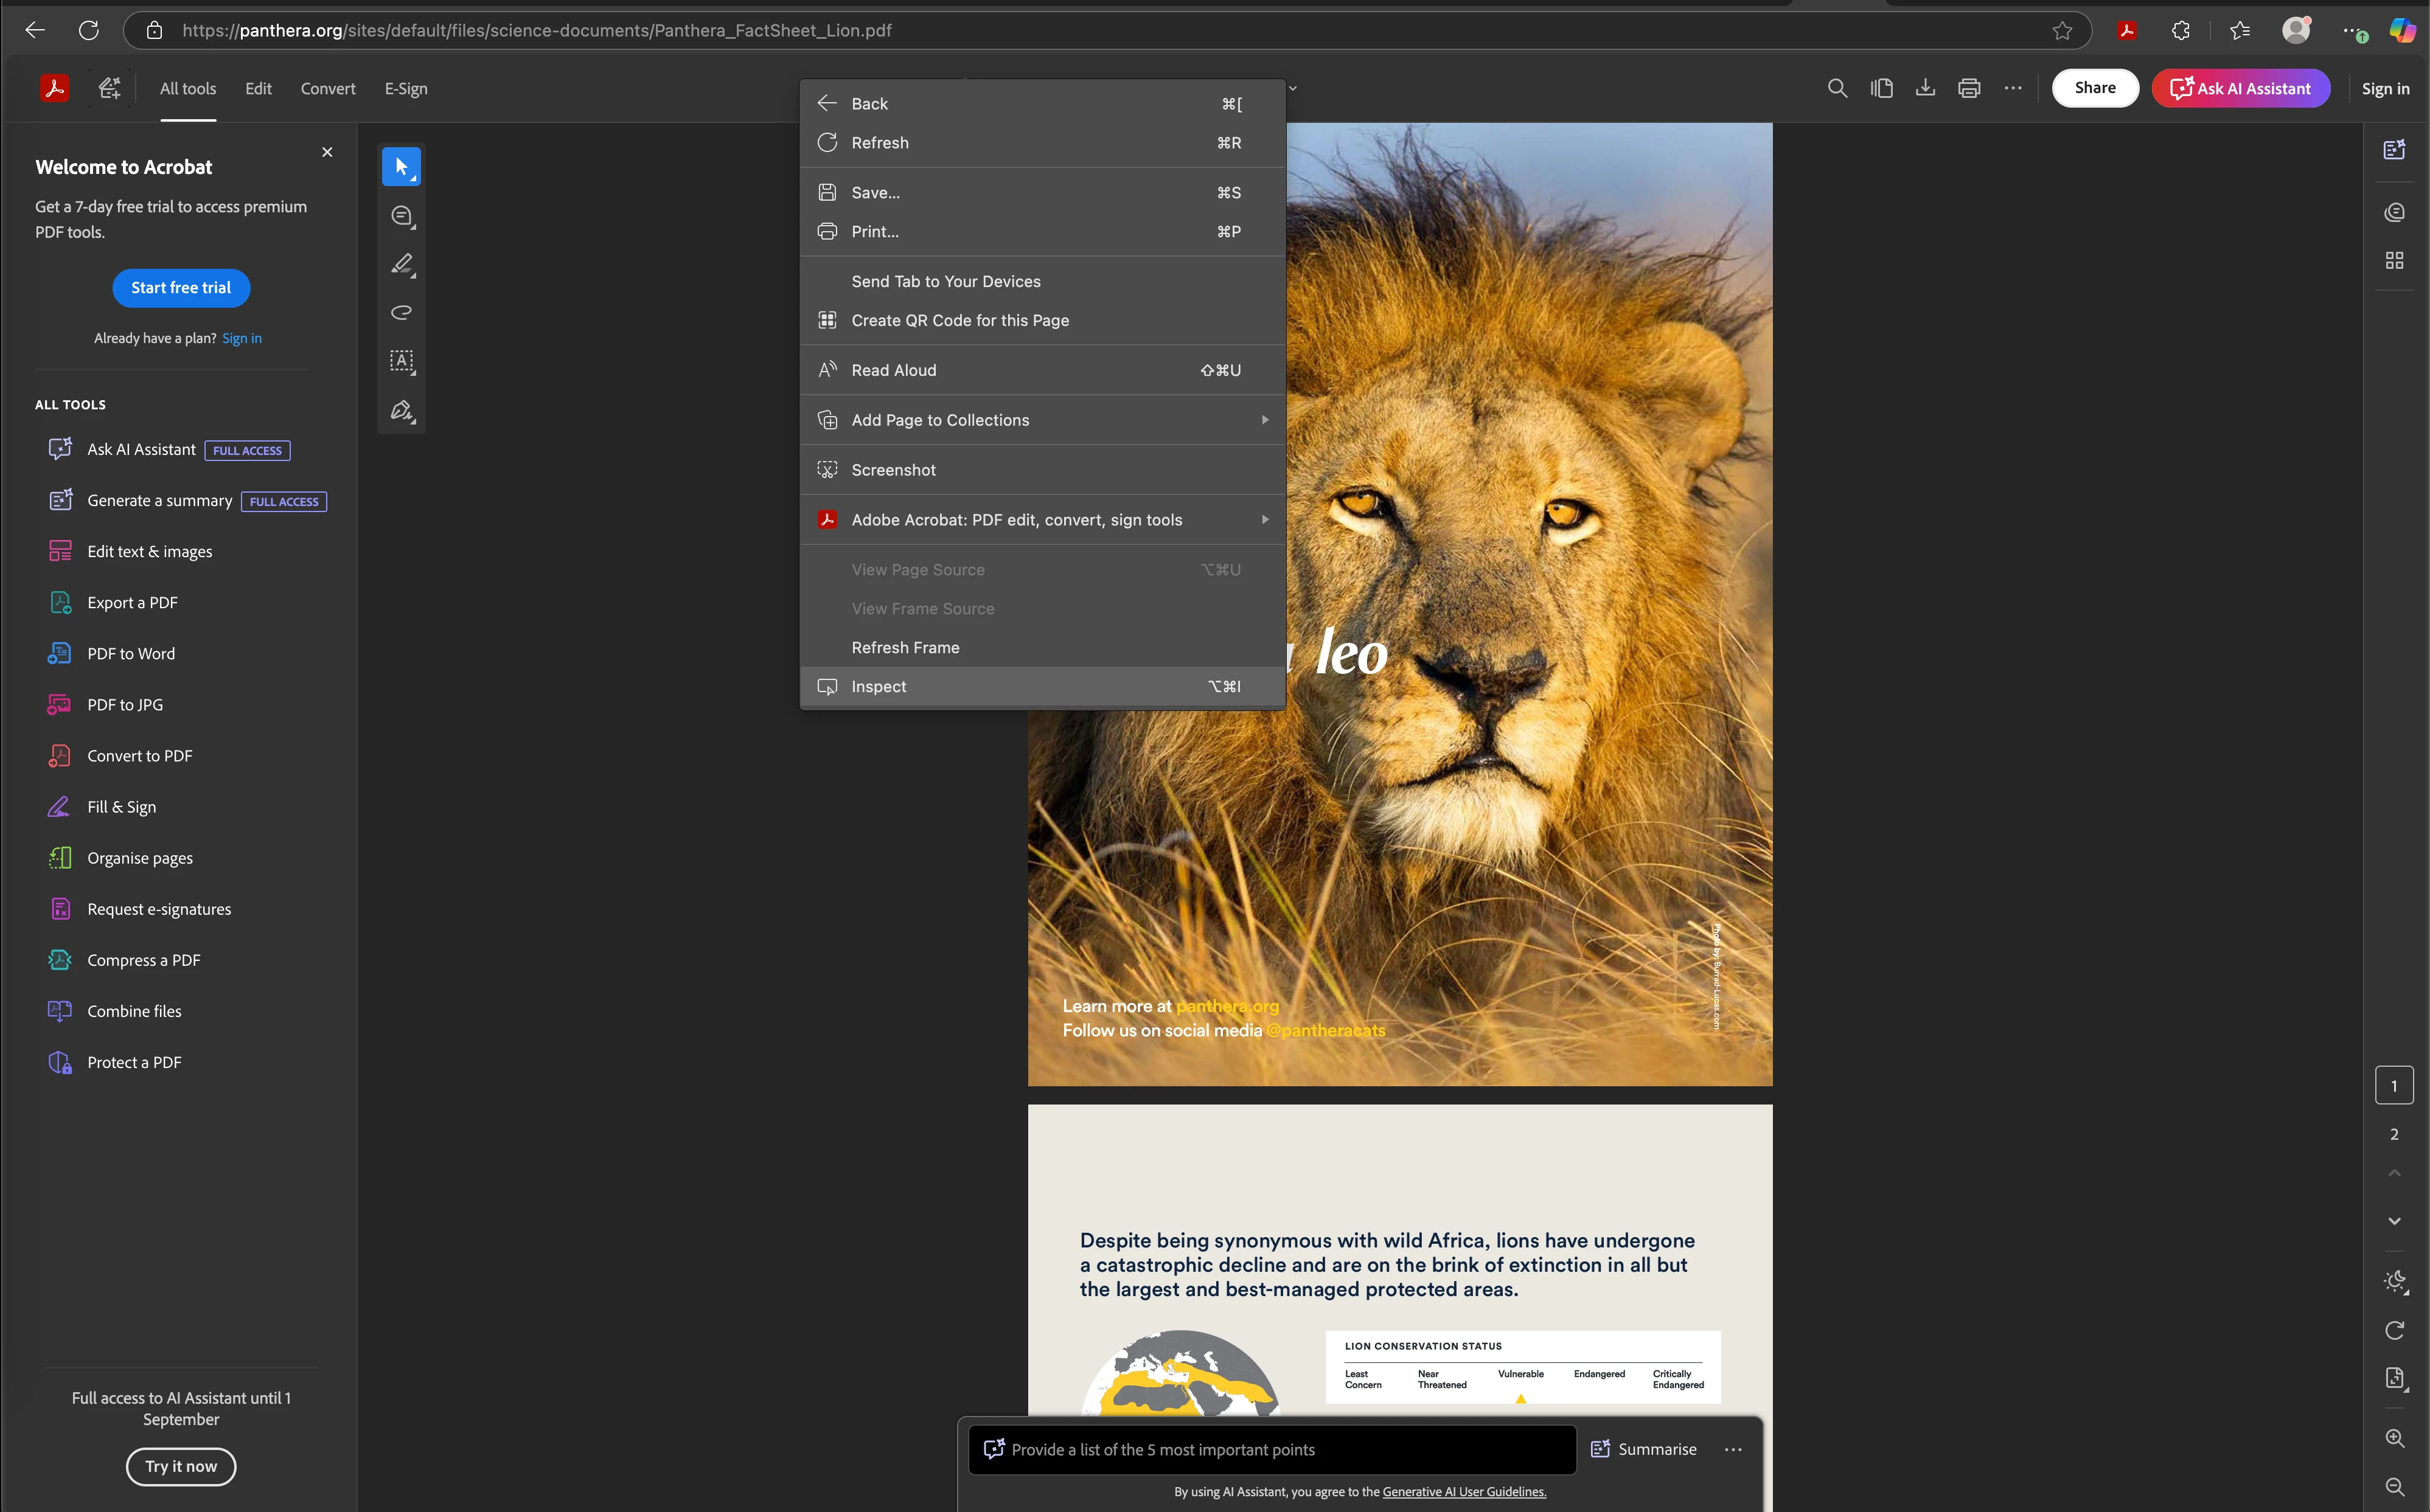The image size is (2430, 1512).
Task: Click the download PDF icon
Action: (x=1925, y=88)
